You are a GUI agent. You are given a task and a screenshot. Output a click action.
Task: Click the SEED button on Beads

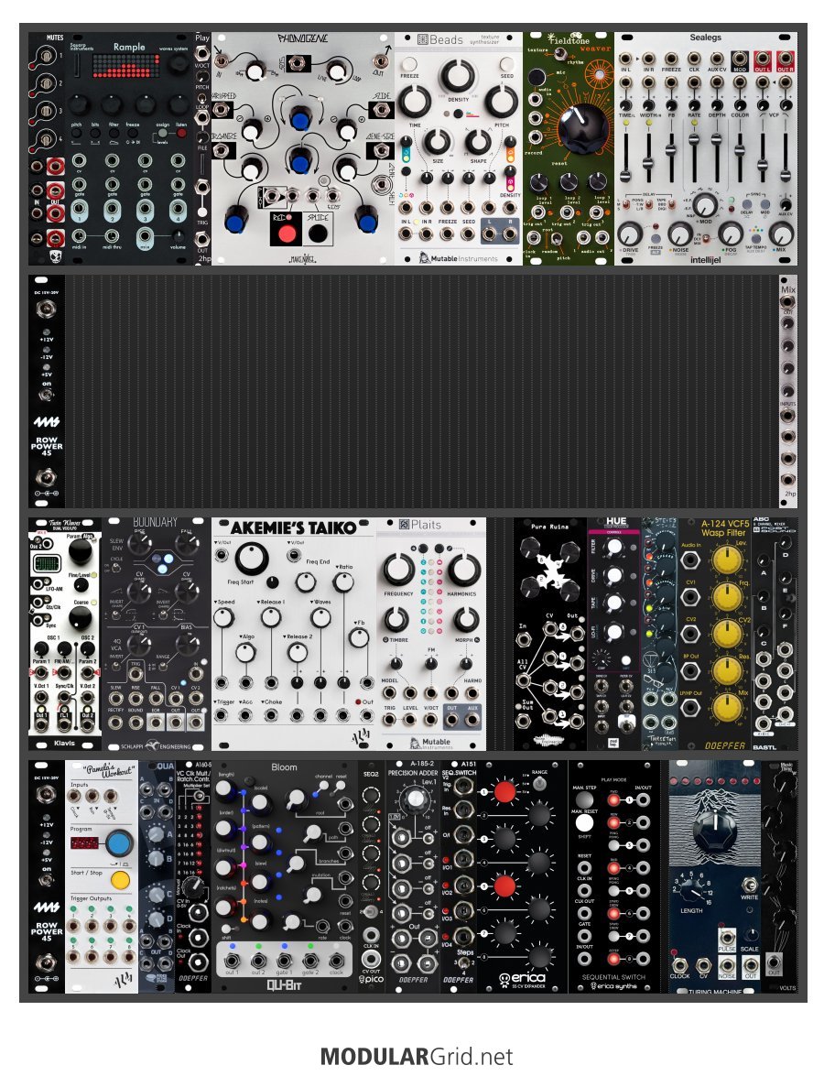tap(506, 65)
